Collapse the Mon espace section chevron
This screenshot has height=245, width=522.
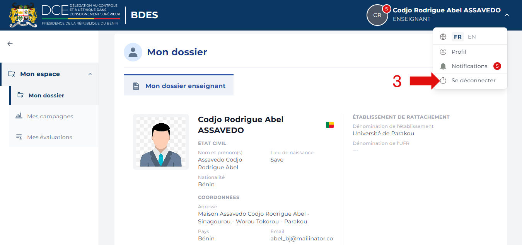point(90,74)
